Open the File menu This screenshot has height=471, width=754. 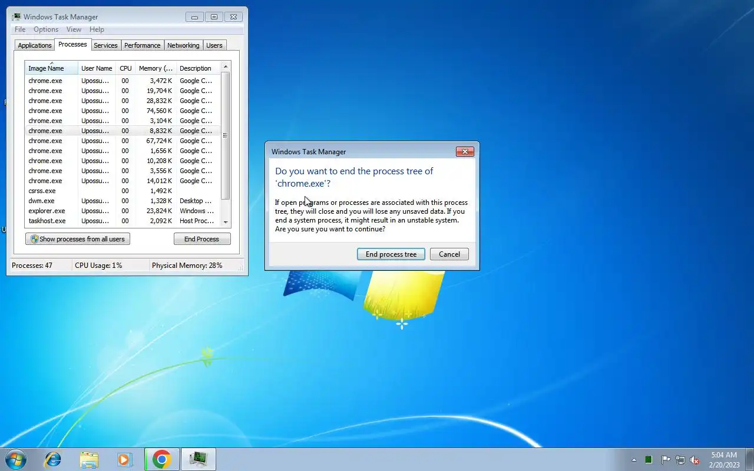coord(20,29)
